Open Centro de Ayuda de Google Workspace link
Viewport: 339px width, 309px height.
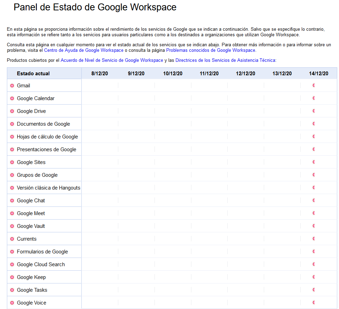coord(84,50)
